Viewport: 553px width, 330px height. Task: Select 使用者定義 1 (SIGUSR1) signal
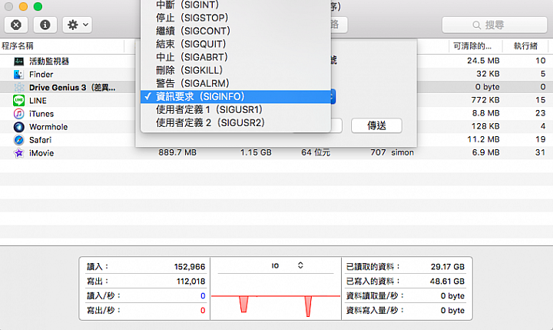click(x=235, y=109)
